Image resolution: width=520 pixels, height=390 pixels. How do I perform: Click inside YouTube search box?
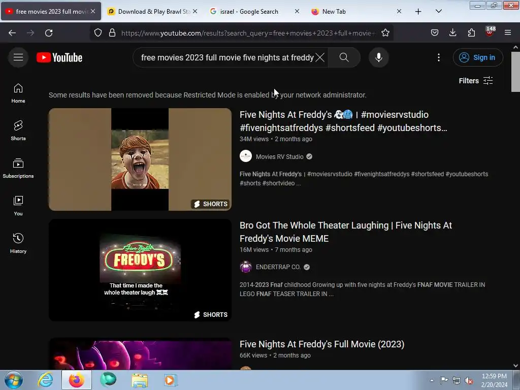(x=227, y=57)
